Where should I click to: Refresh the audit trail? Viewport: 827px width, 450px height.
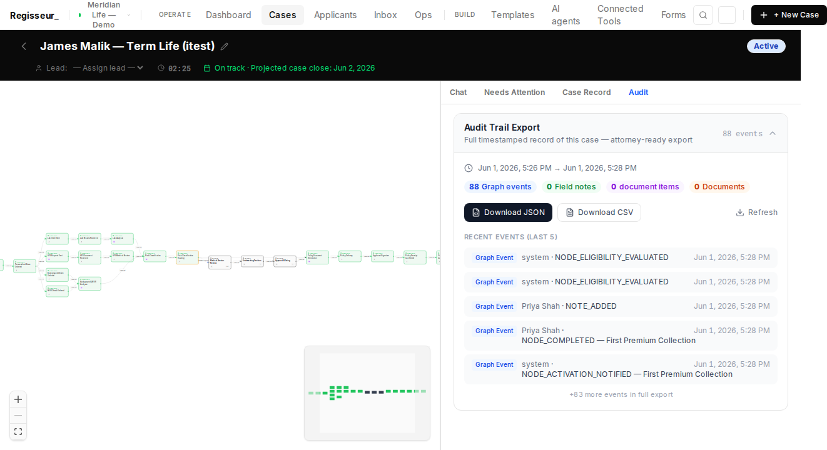(756, 212)
